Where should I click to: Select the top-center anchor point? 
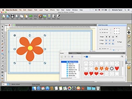click(117, 29)
